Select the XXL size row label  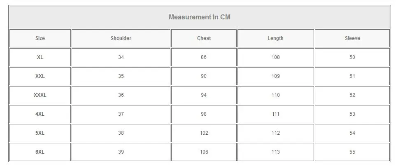(x=40, y=76)
